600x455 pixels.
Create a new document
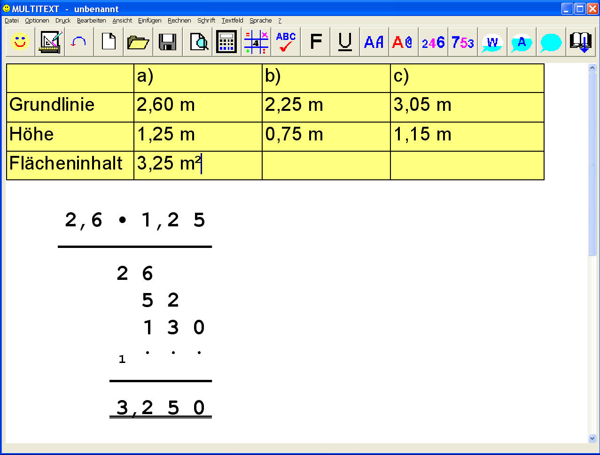click(x=108, y=42)
